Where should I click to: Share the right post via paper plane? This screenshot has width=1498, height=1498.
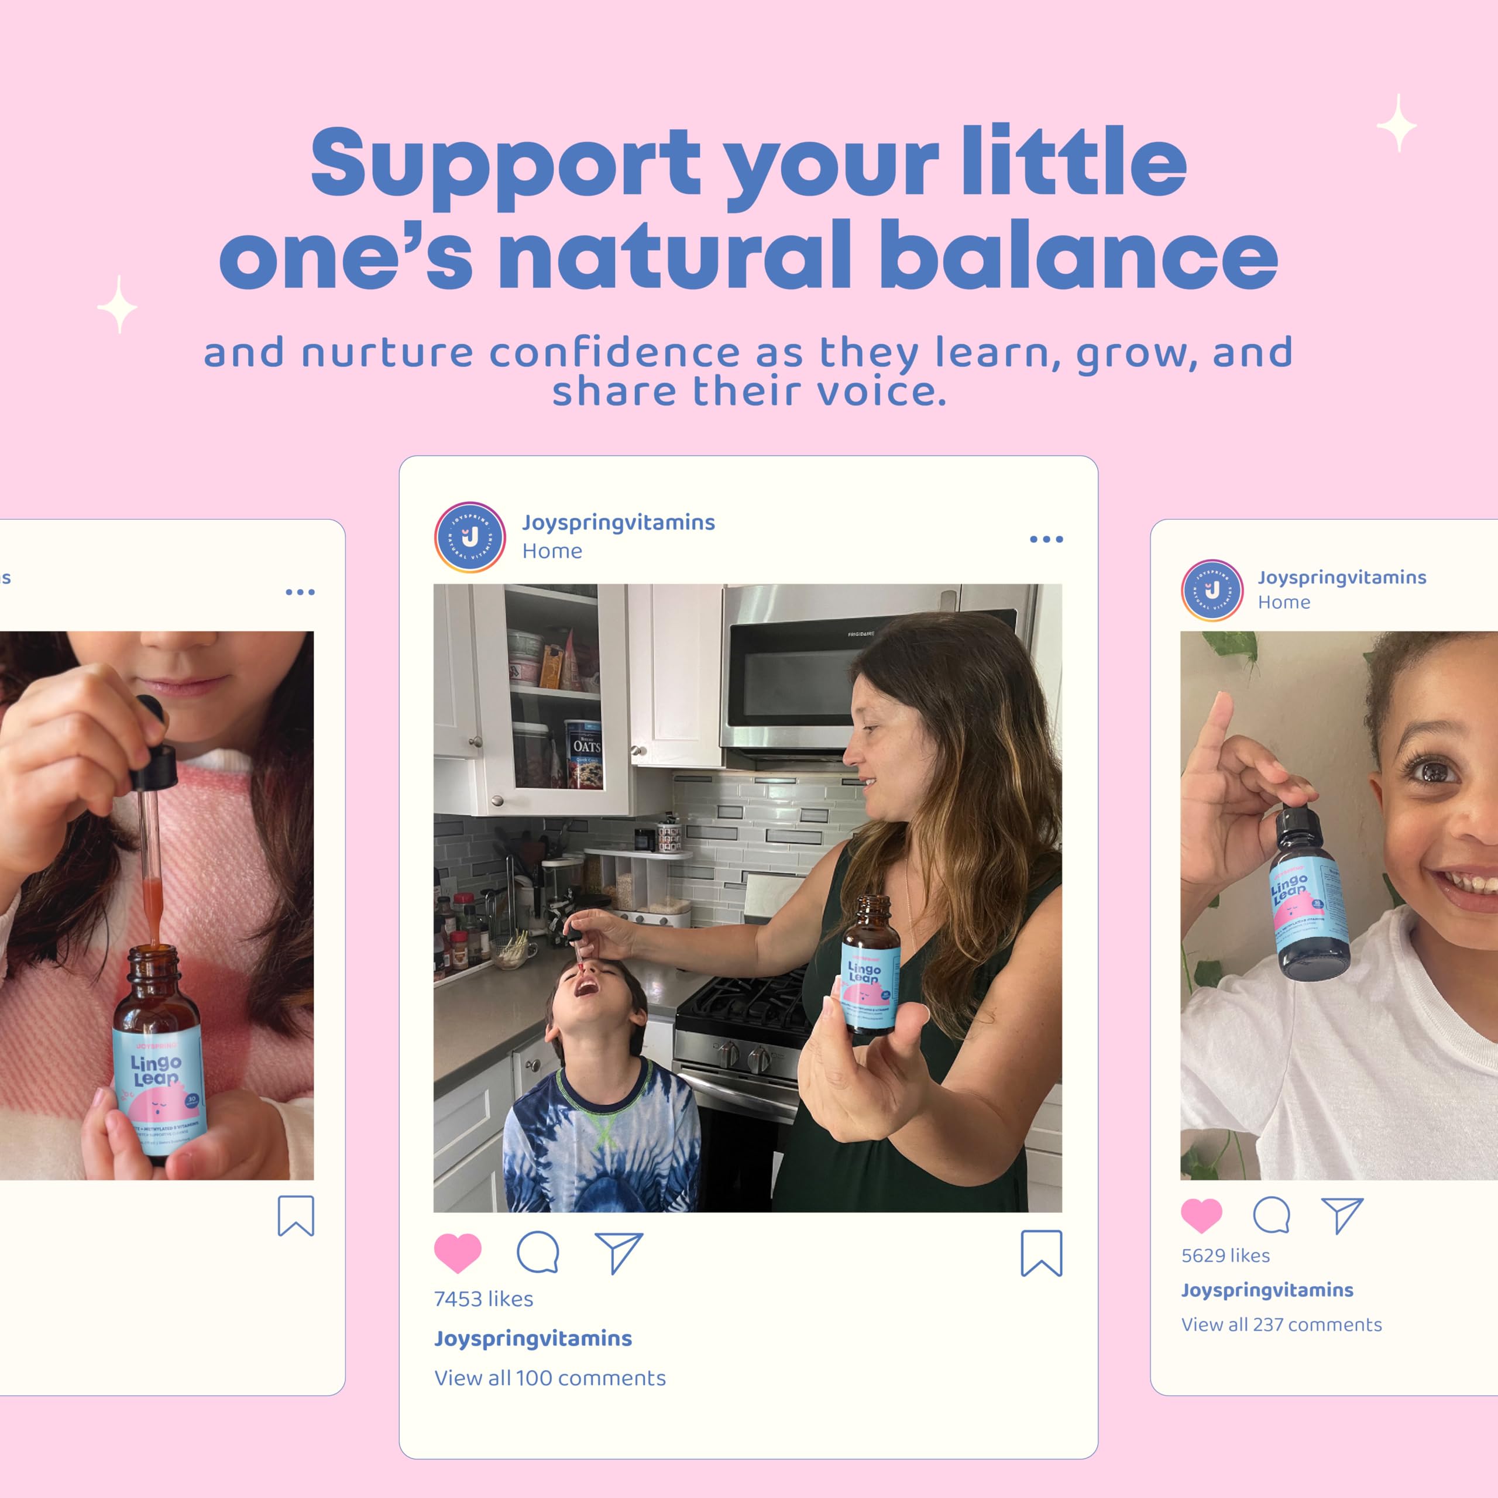click(x=1342, y=1215)
